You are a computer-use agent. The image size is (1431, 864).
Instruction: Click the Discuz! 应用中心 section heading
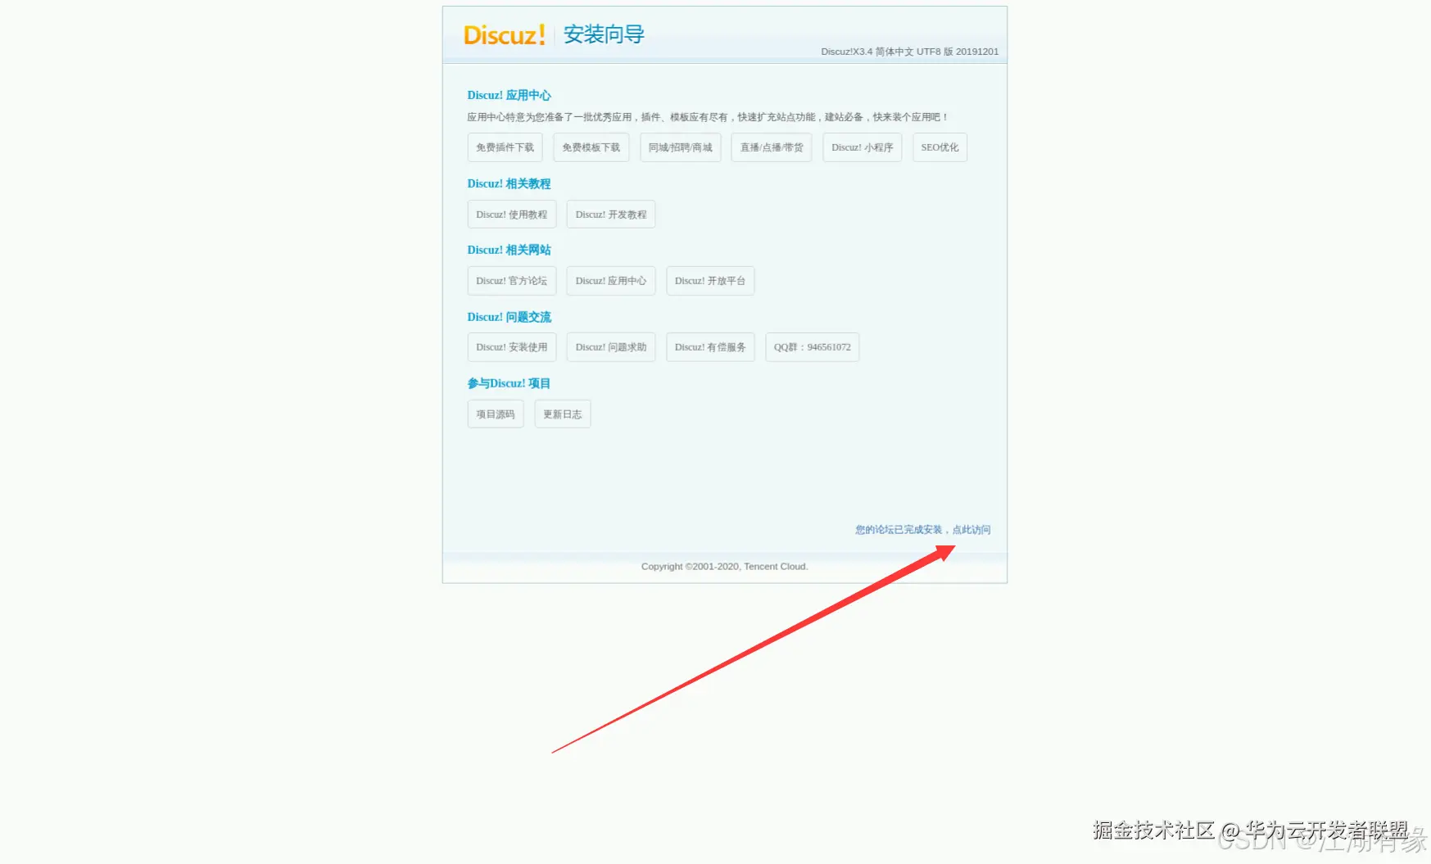pyautogui.click(x=509, y=95)
